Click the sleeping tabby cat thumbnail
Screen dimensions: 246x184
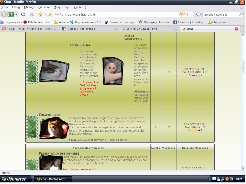click(x=54, y=71)
